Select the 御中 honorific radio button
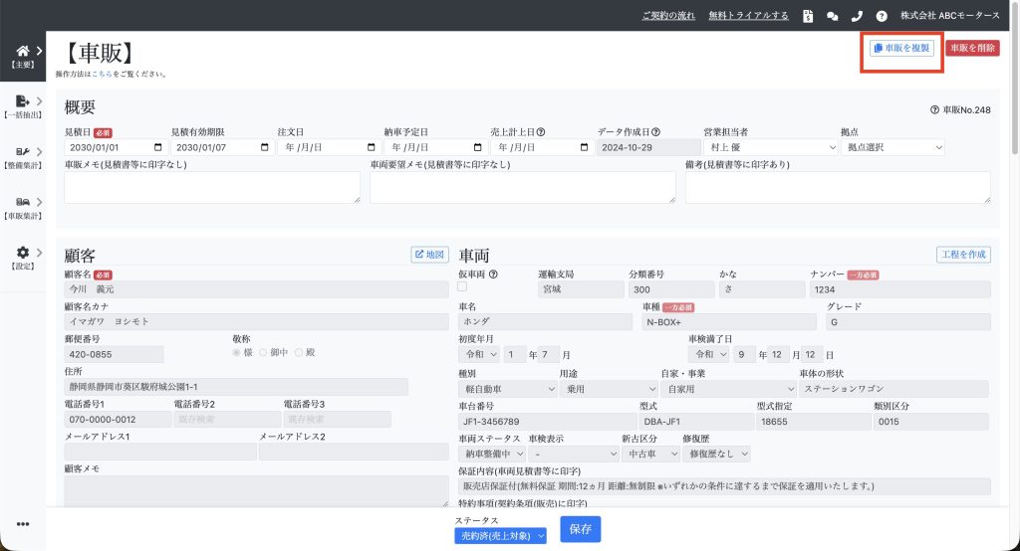This screenshot has height=551, width=1020. [264, 352]
